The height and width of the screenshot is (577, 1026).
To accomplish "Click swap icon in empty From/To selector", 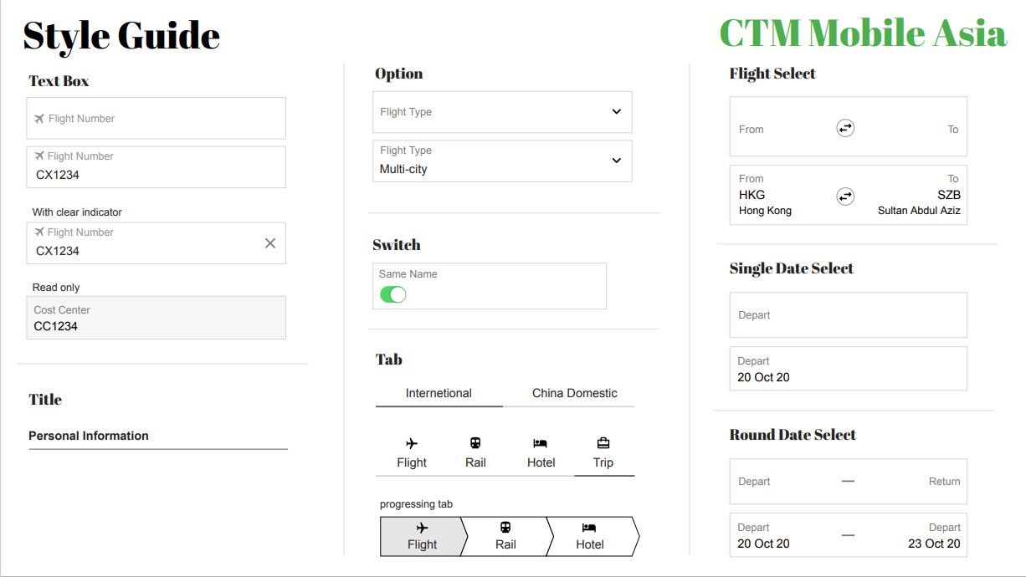I will (x=845, y=128).
